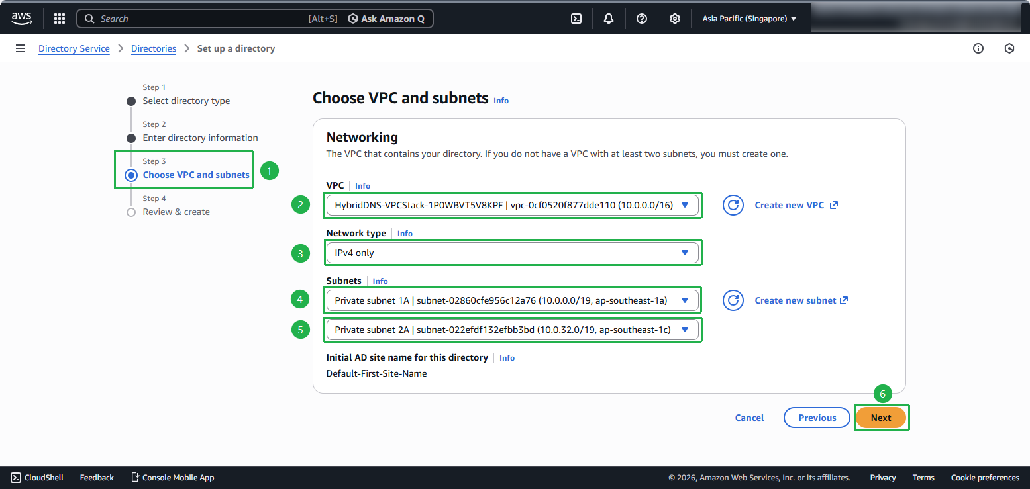Image resolution: width=1030 pixels, height=489 pixels.
Task: Go to Directory Service breadcrumb
Action: pos(74,48)
